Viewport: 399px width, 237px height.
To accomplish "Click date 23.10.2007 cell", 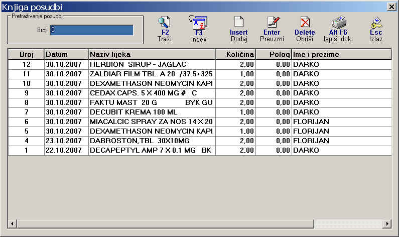I will pos(64,141).
